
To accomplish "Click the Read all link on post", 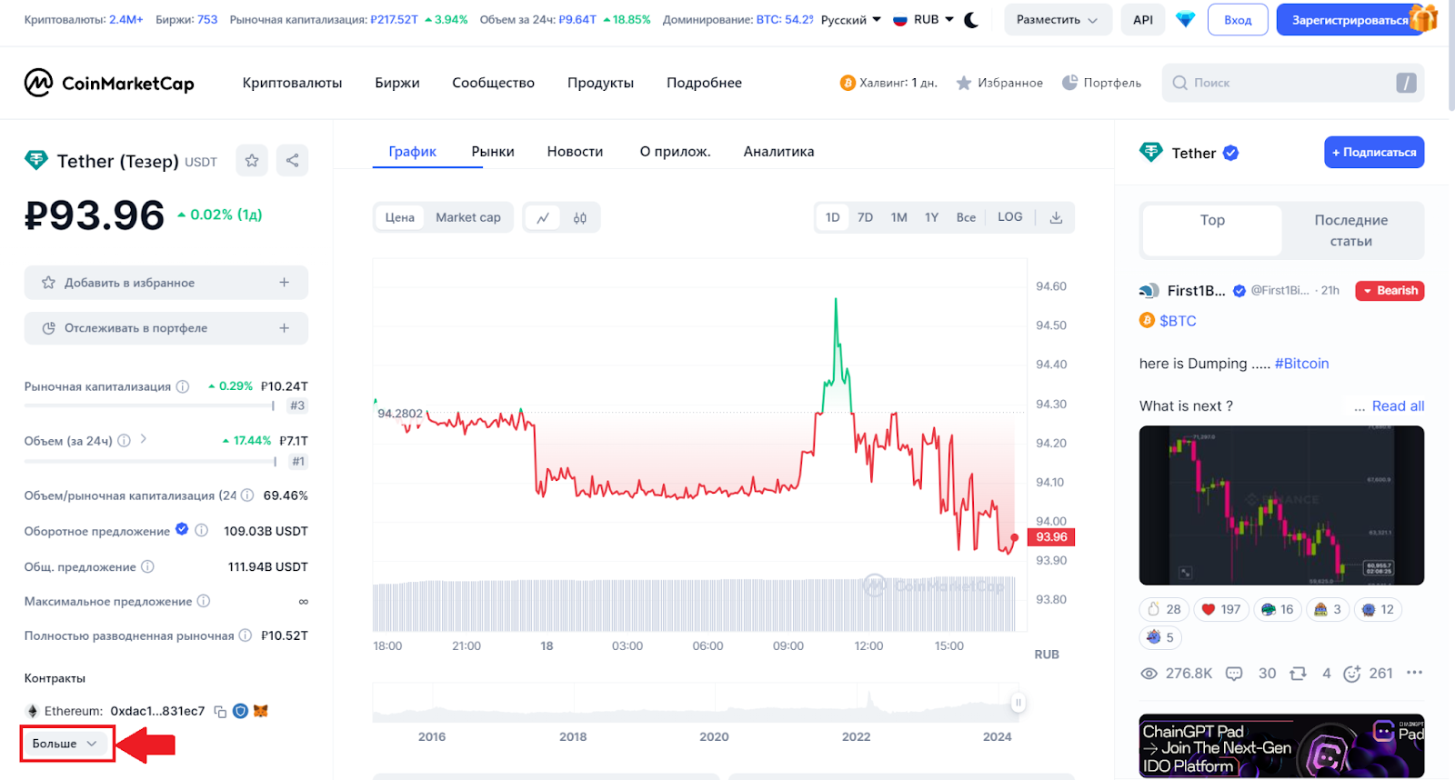I will [x=1398, y=406].
